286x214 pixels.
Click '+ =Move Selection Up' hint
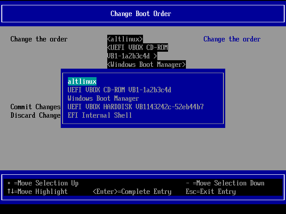43,183
